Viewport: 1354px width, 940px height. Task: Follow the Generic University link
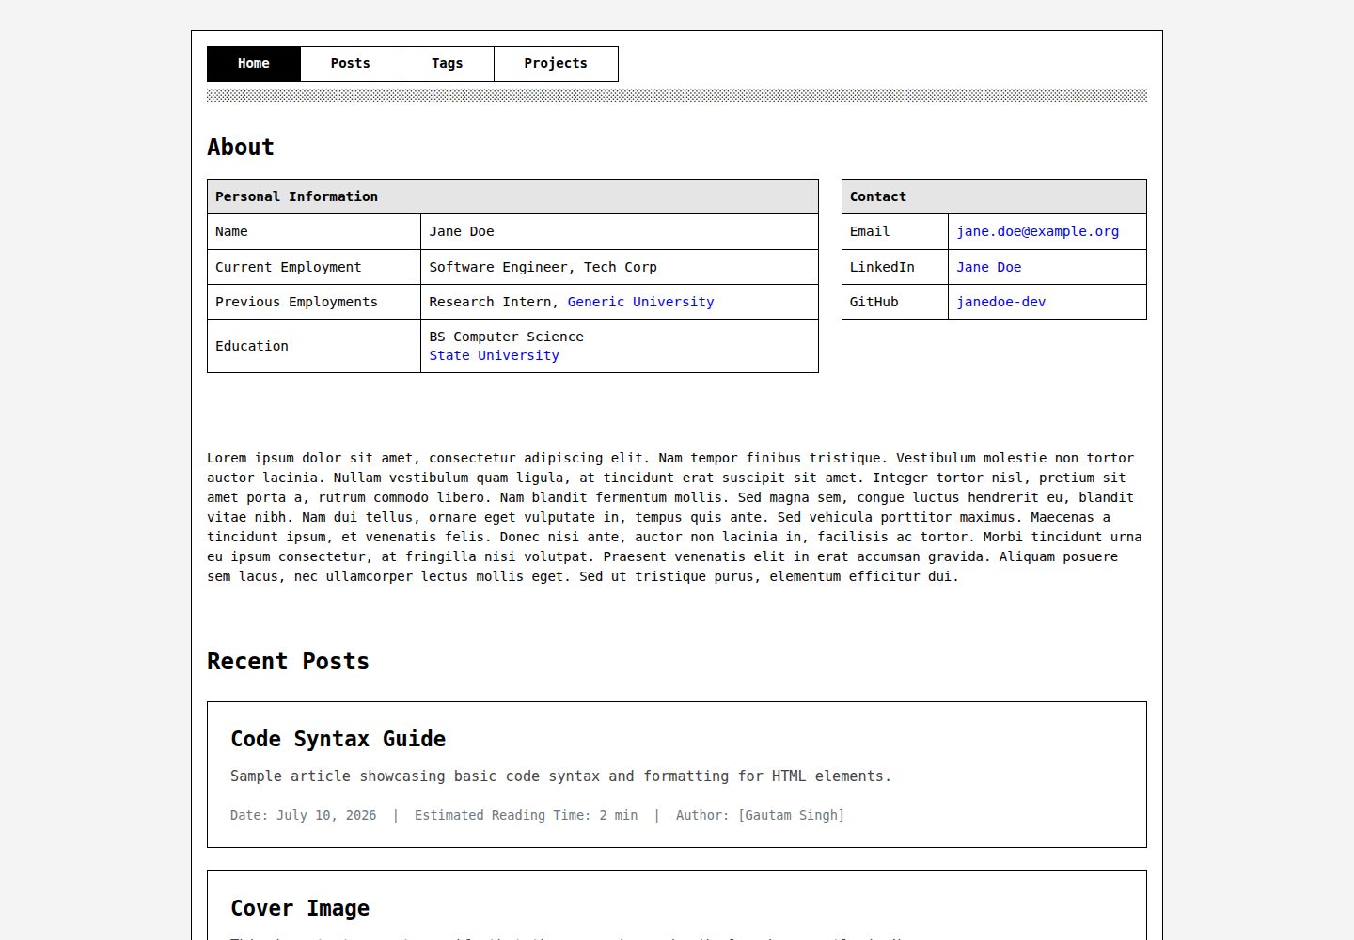[640, 302]
